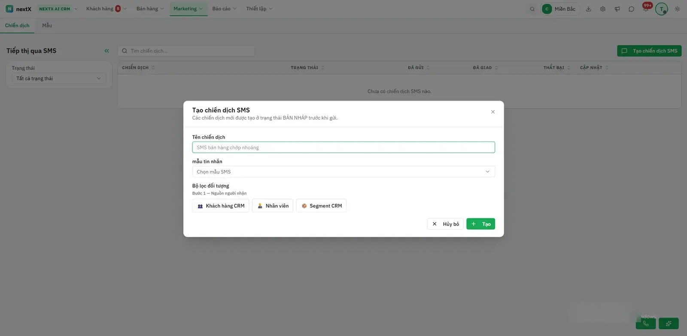Sort by the ĐÃ GỬI column
The image size is (687, 336).
419,68
